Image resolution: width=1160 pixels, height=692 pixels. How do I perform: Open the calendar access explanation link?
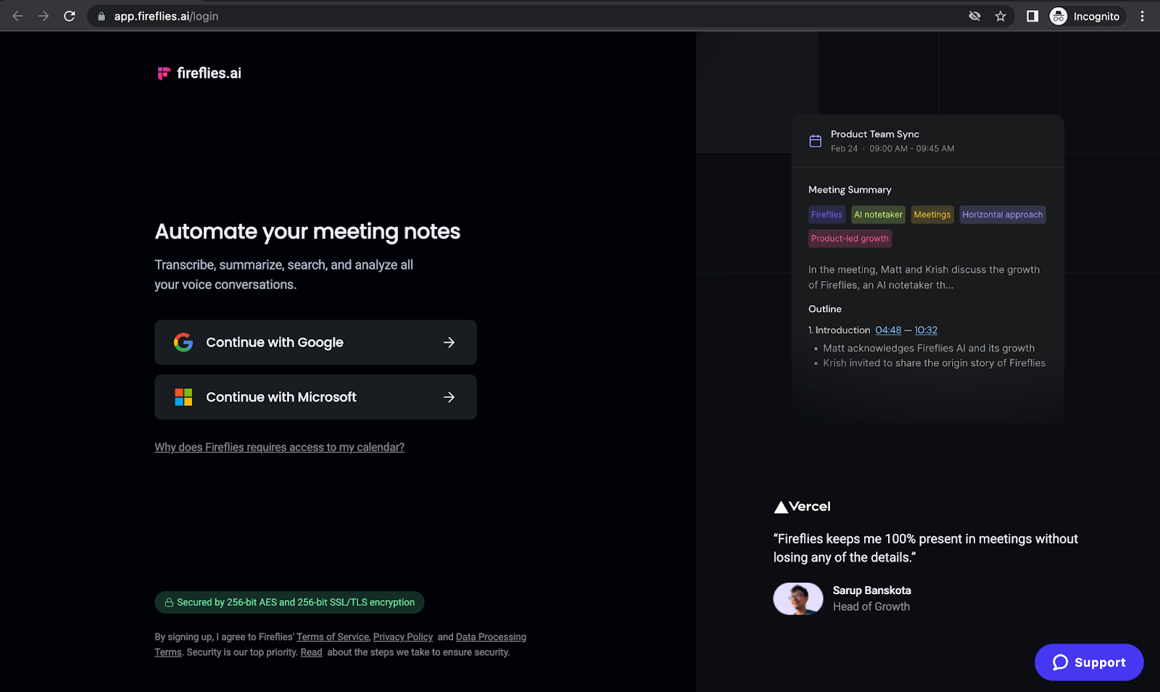coord(279,447)
